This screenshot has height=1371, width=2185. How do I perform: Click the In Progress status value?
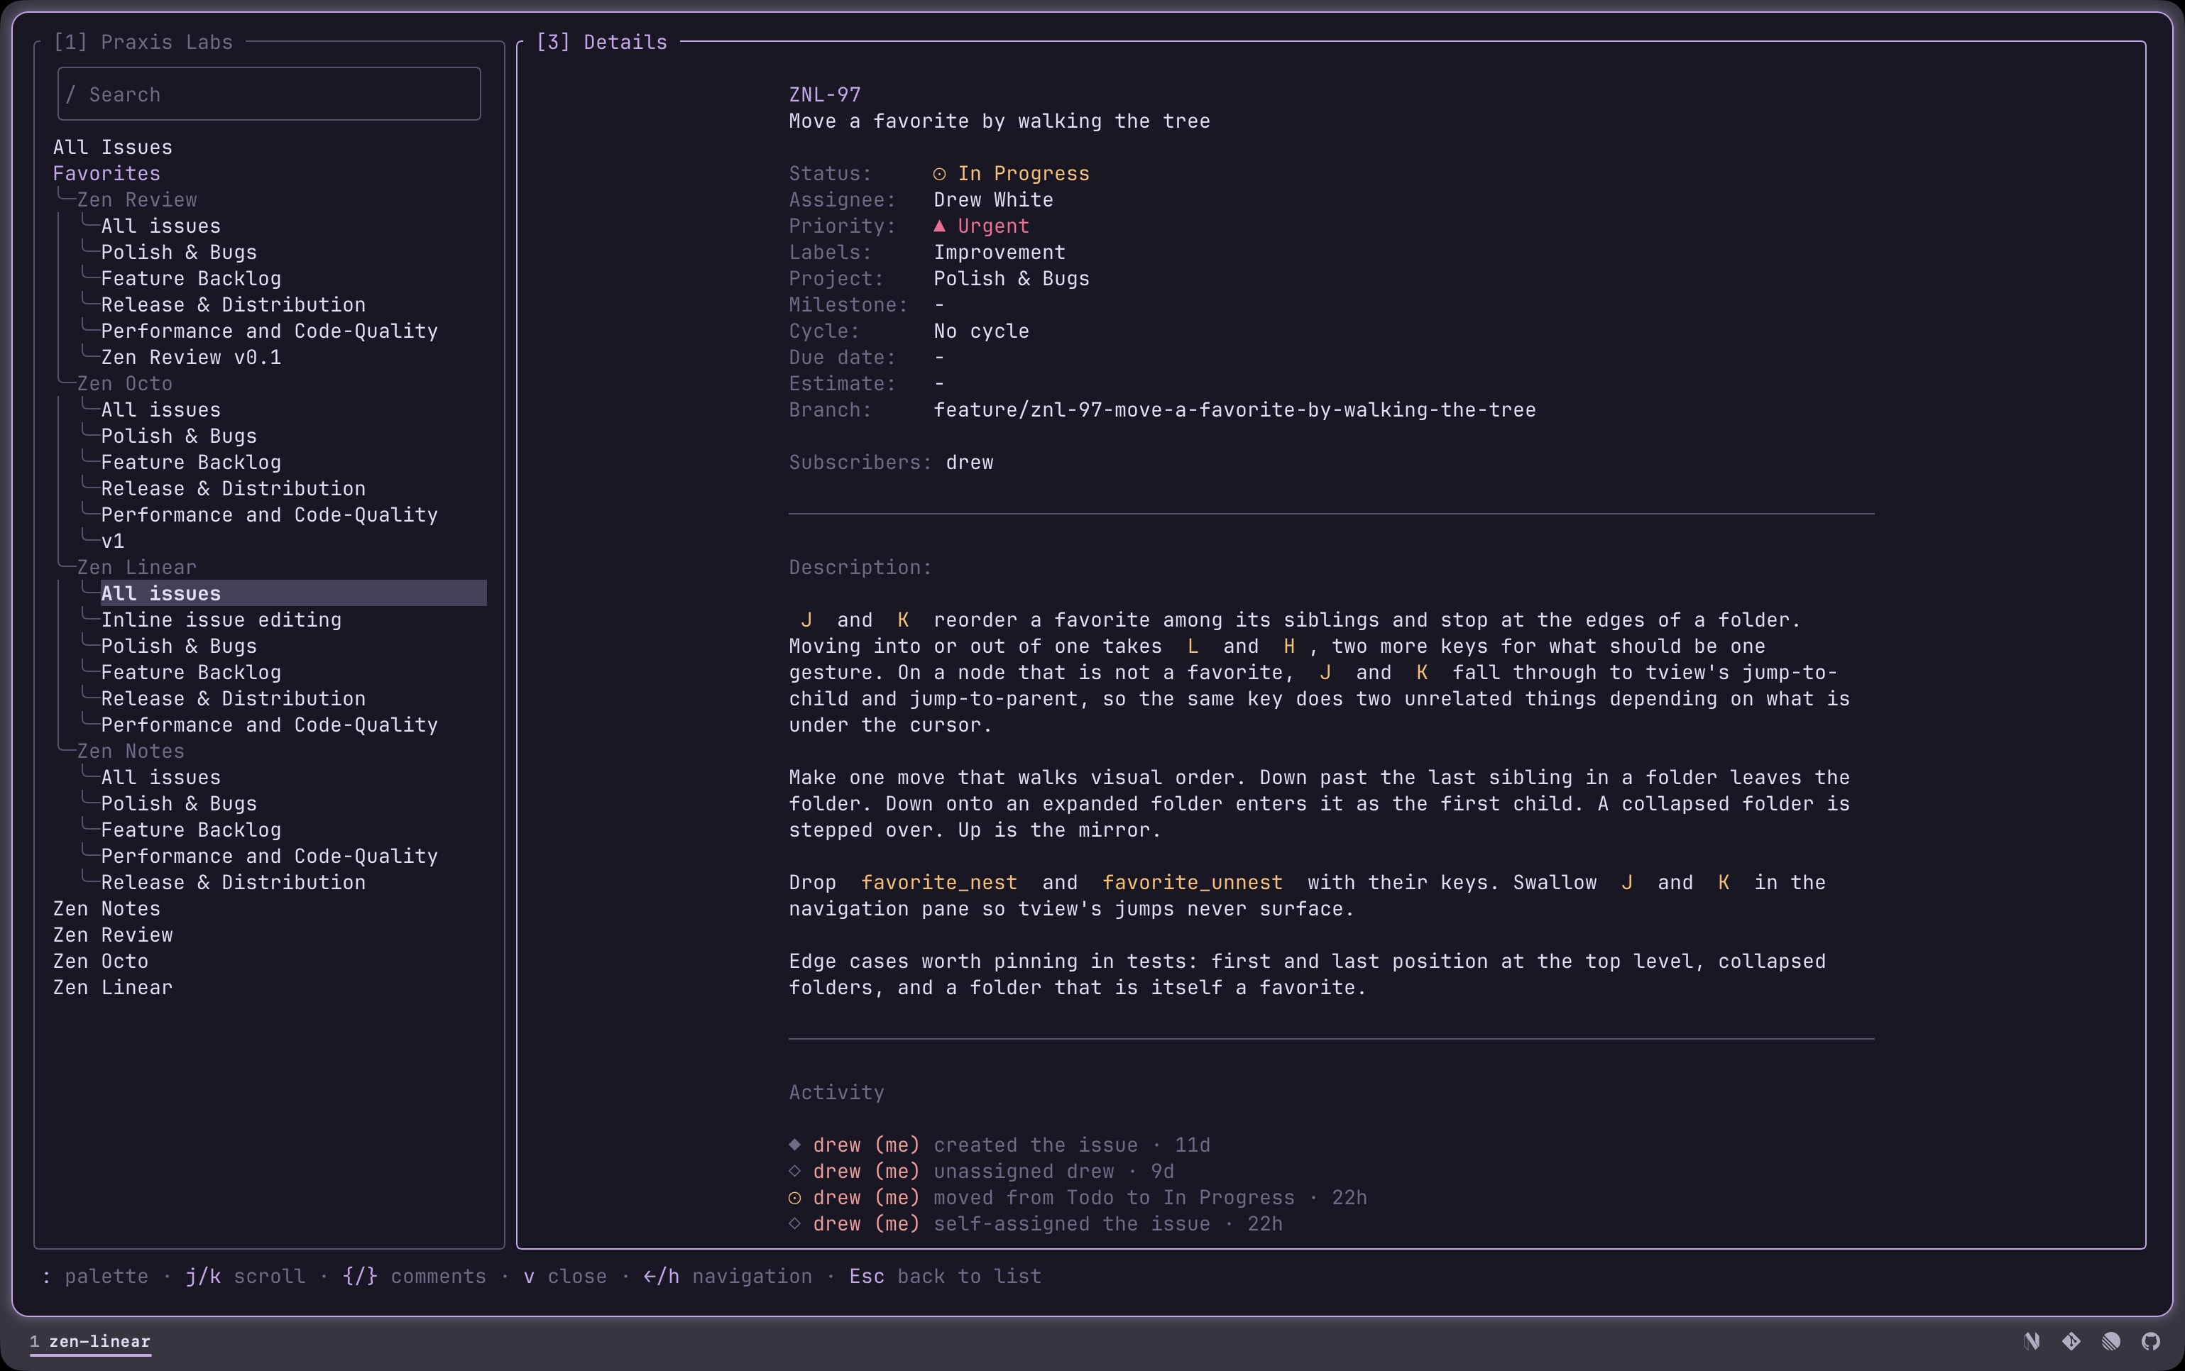pos(1023,173)
